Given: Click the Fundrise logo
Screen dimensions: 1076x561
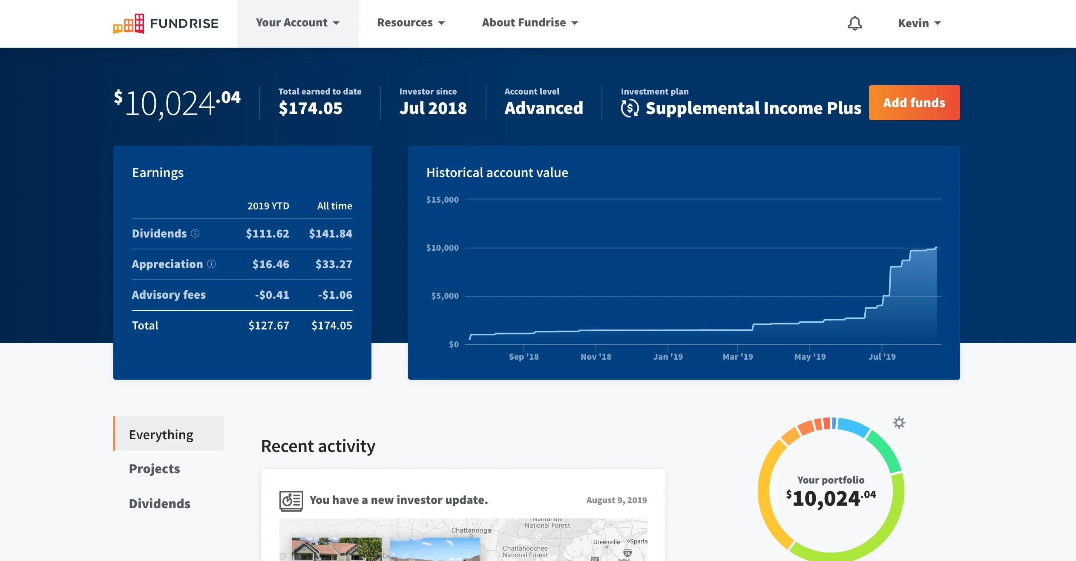Looking at the screenshot, I should [166, 23].
